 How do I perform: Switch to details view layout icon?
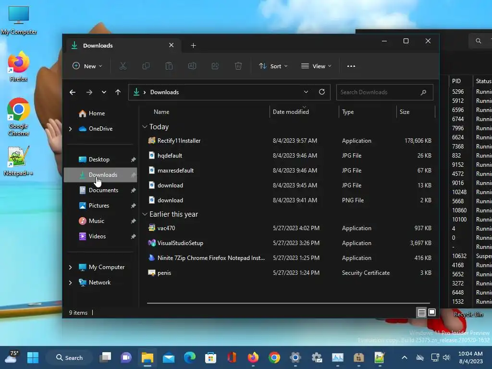[421, 312]
